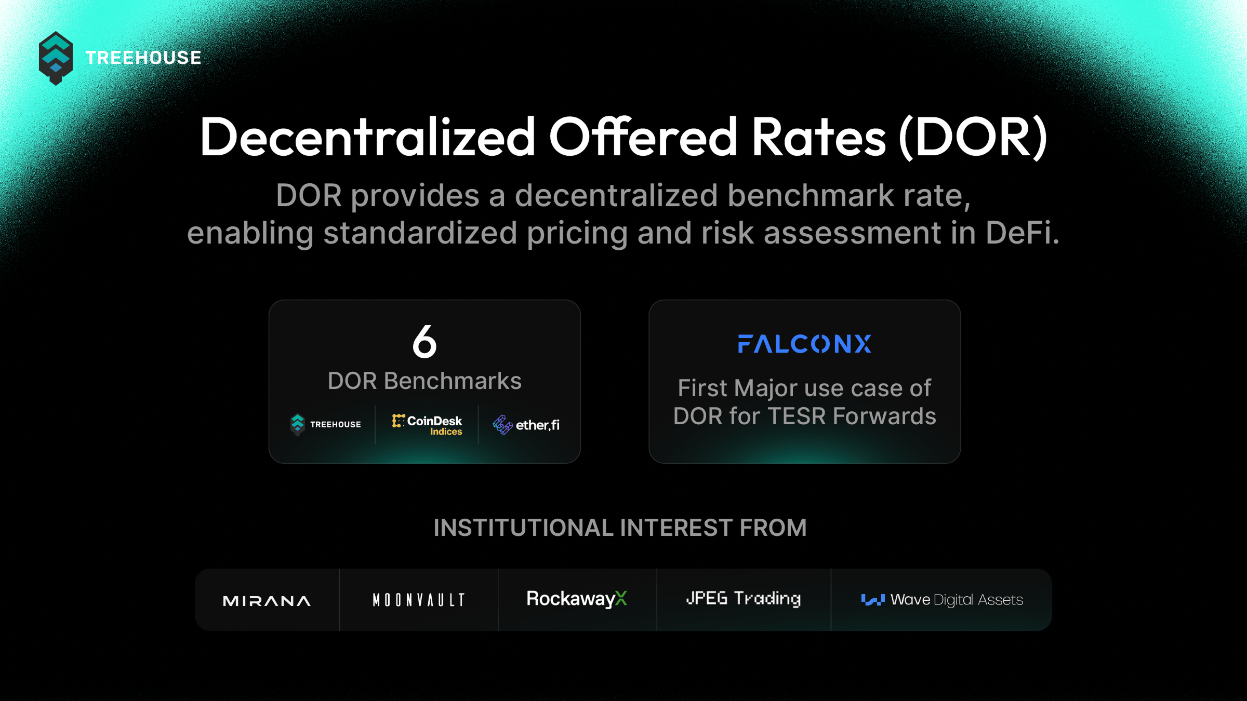Click the ether.fi knot icon
Screen dimensions: 1247x701
click(x=502, y=425)
